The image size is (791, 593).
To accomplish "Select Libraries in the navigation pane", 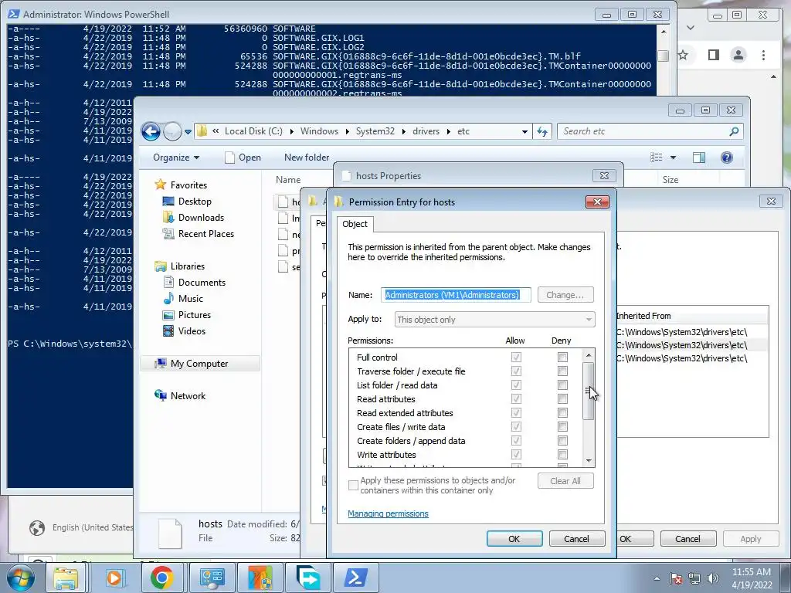I will (187, 266).
